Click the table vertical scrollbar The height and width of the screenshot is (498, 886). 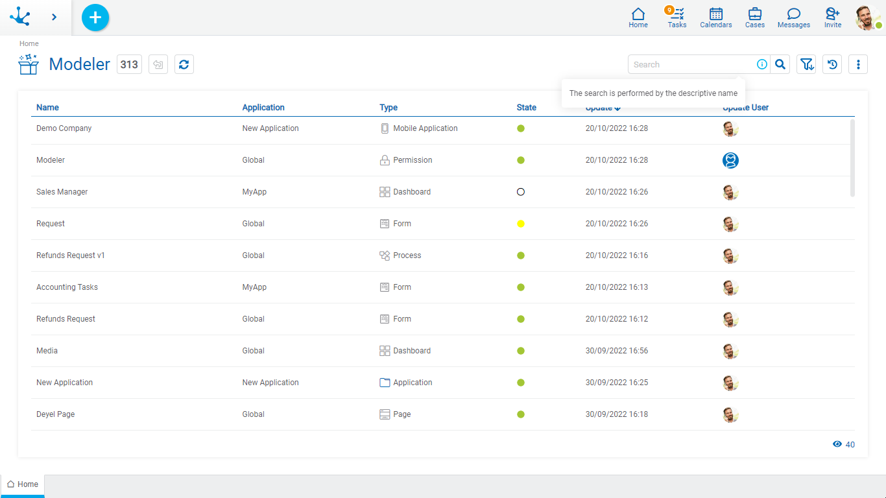tap(852, 158)
